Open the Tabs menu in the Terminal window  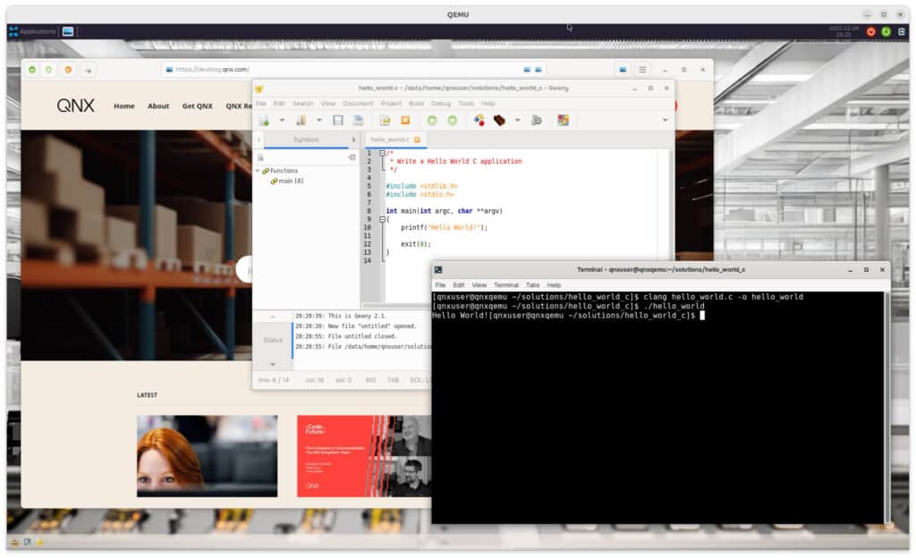tap(532, 284)
